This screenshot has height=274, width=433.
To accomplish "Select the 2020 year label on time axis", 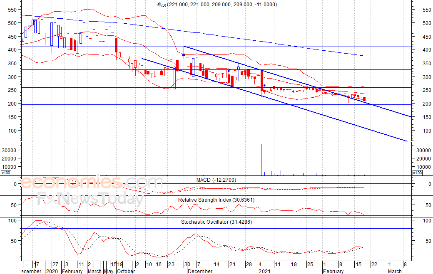I will [x=52, y=271].
